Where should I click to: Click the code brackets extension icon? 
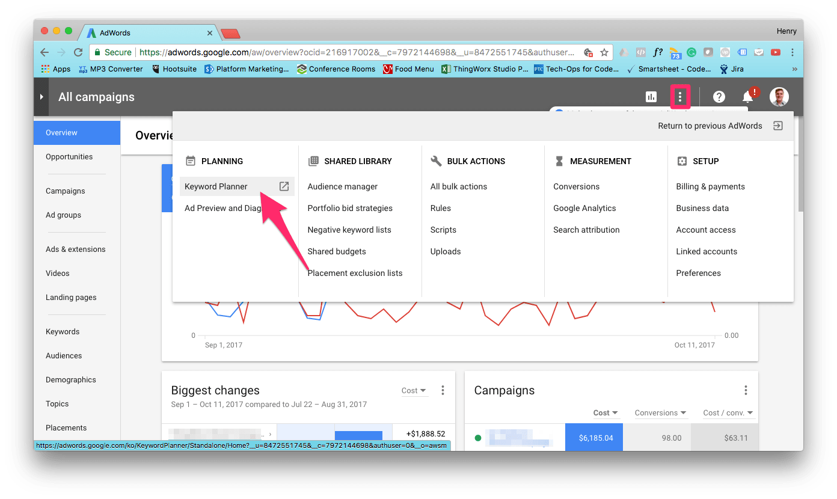(x=641, y=52)
